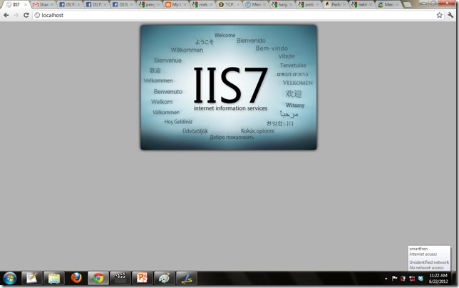Click the network tray icon
The width and height of the screenshot is (459, 288).
click(x=412, y=278)
